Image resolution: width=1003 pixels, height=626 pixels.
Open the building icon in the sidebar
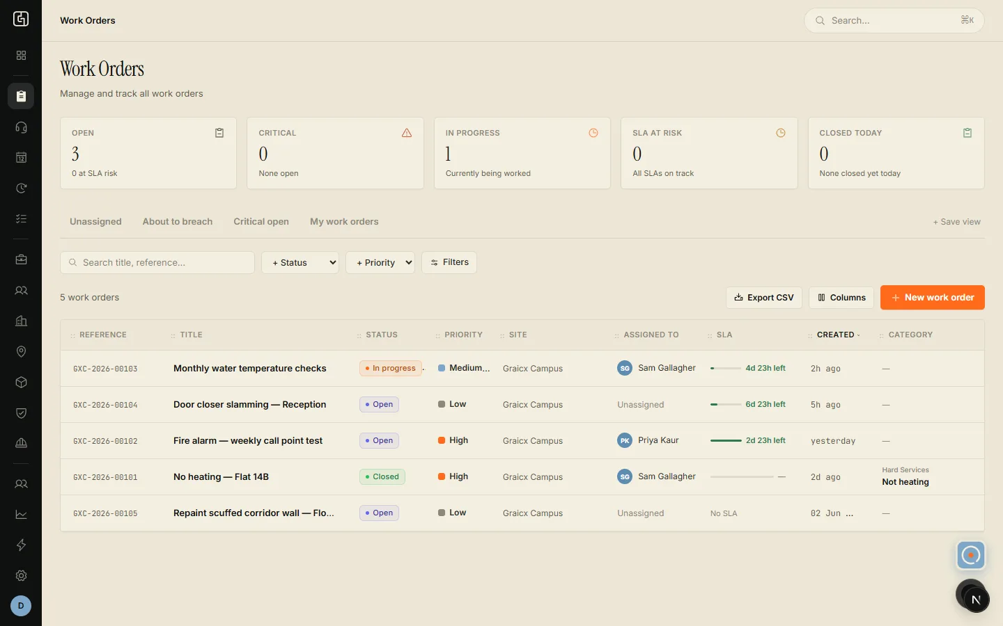click(21, 321)
